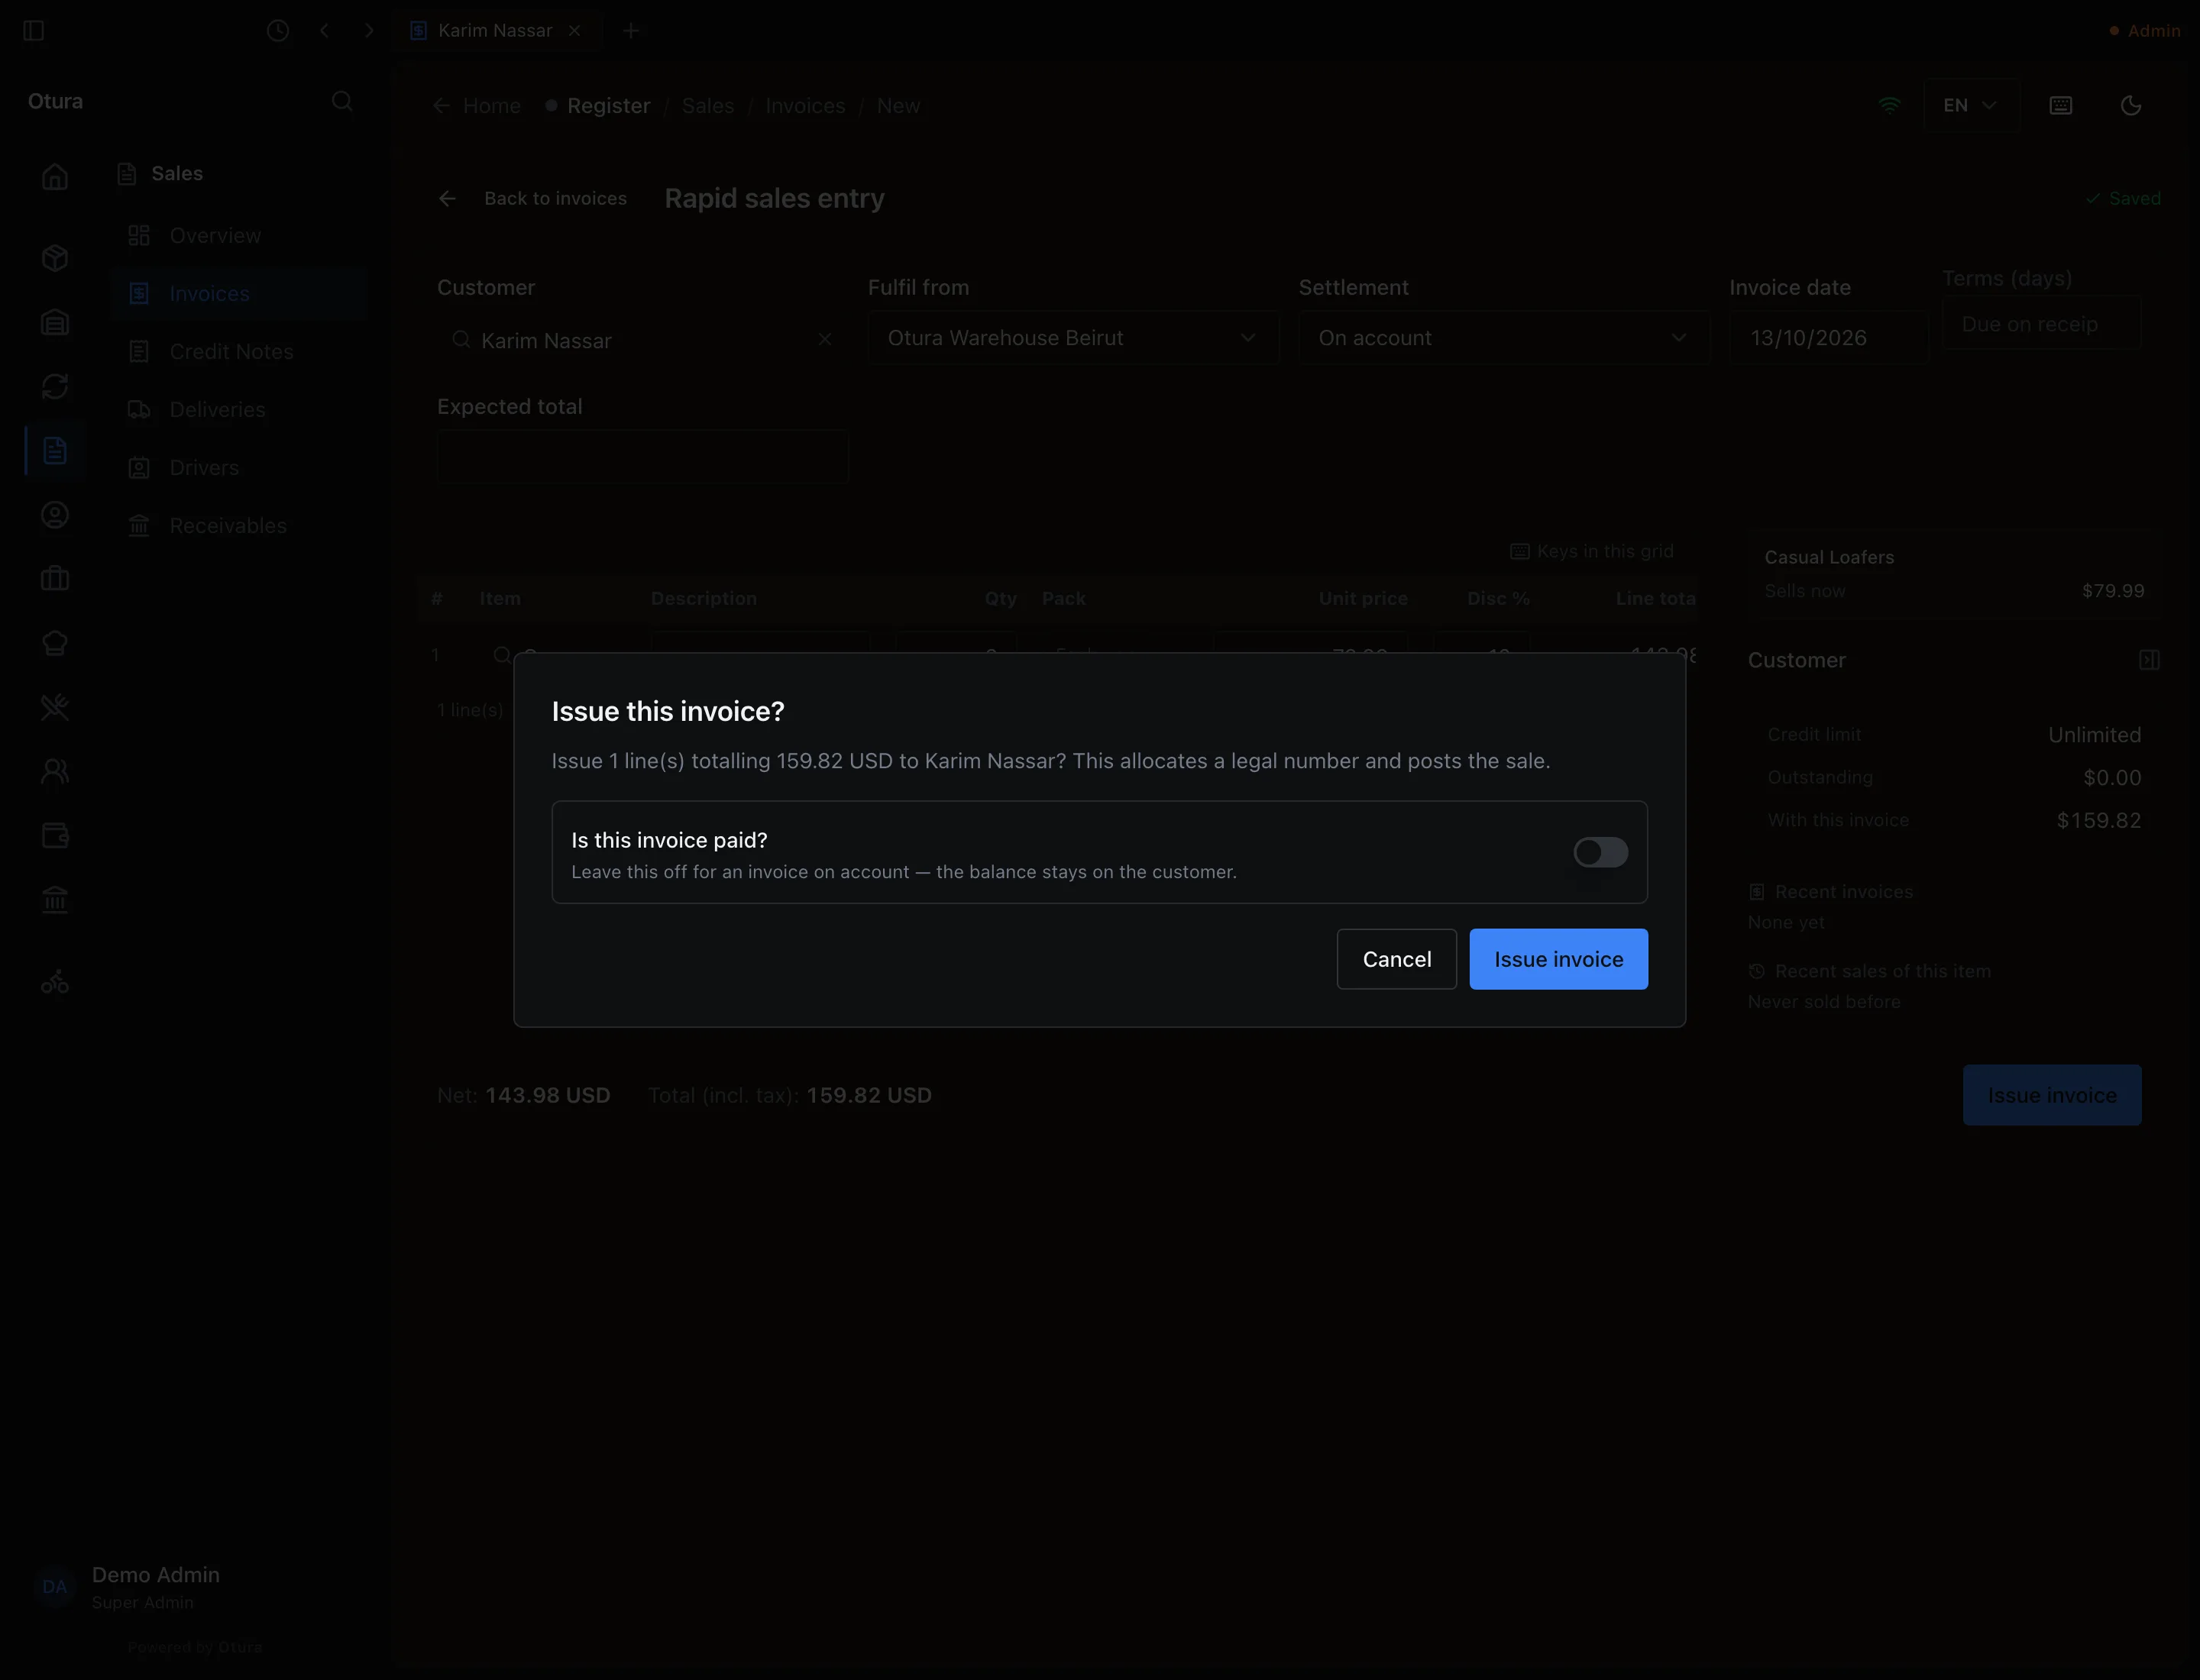Open the EN language dropdown
2200x1680 pixels.
click(x=1970, y=105)
